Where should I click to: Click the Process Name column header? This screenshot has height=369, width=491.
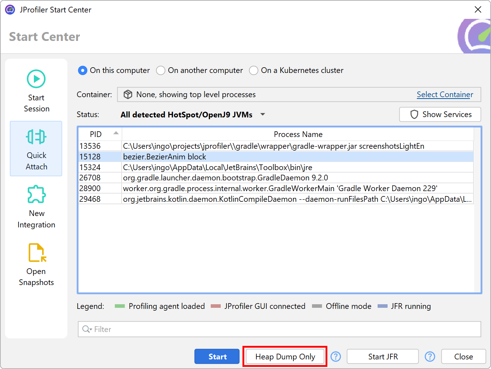point(298,134)
